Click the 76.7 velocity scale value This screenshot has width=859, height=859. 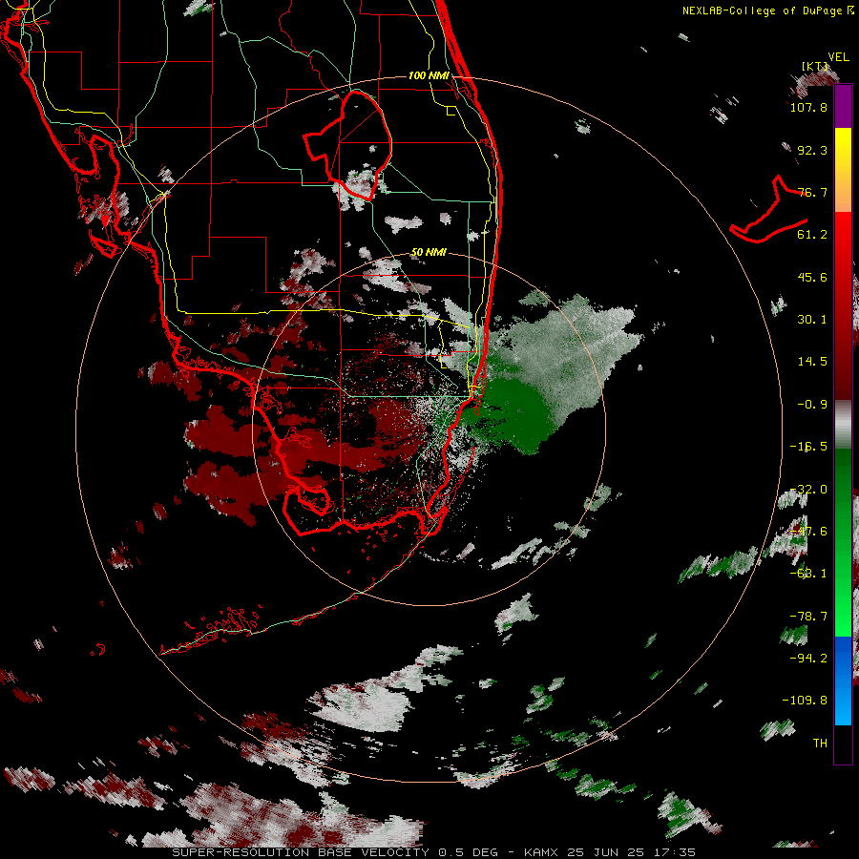[812, 192]
